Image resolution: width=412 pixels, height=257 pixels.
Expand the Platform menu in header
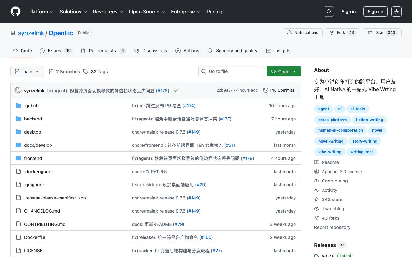[x=41, y=12]
